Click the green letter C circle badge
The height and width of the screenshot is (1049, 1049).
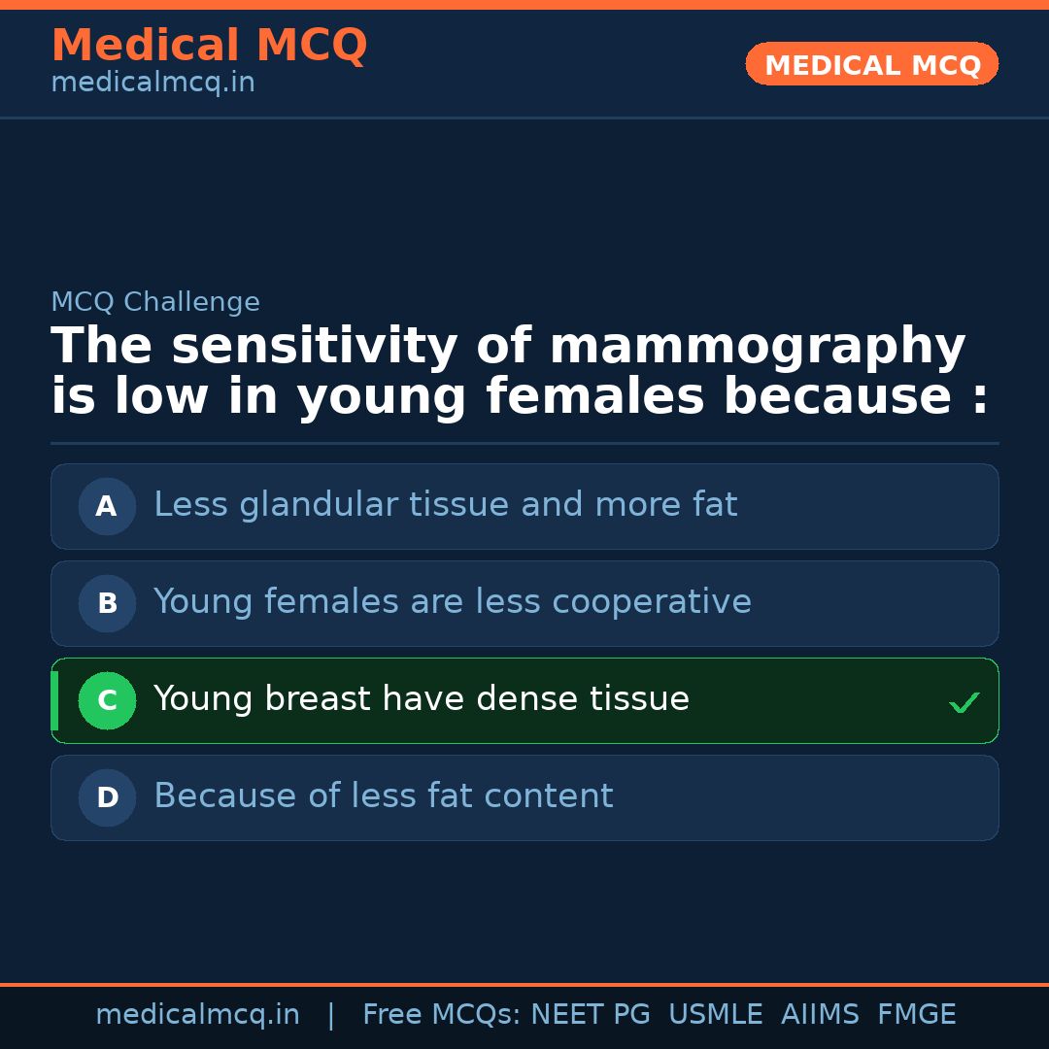(x=107, y=700)
